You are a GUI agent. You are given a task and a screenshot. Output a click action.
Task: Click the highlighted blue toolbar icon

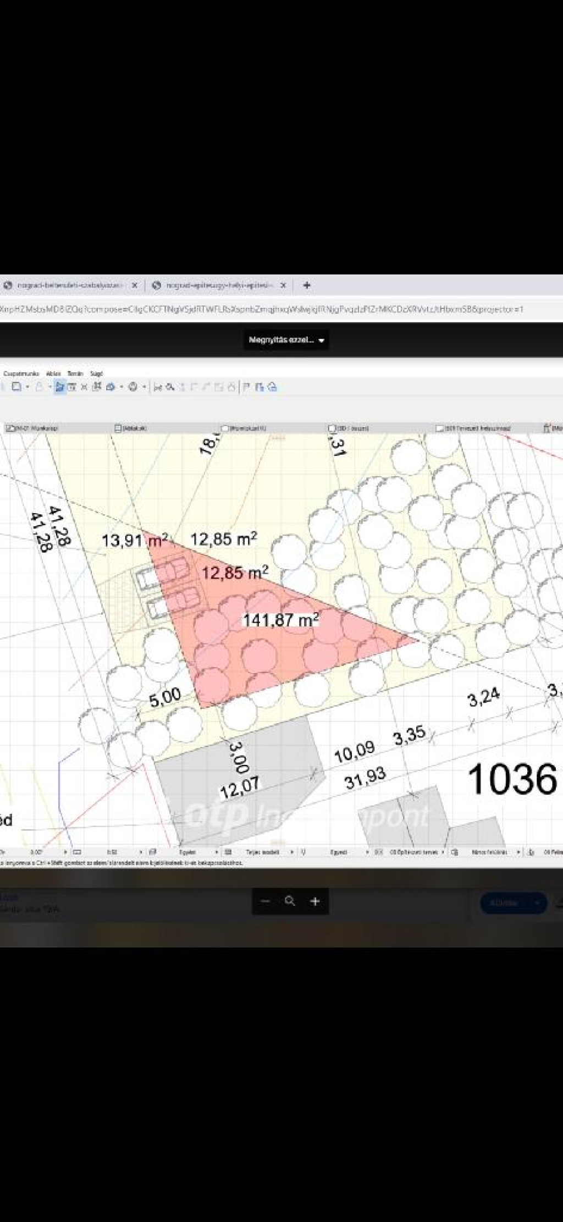pyautogui.click(x=60, y=387)
